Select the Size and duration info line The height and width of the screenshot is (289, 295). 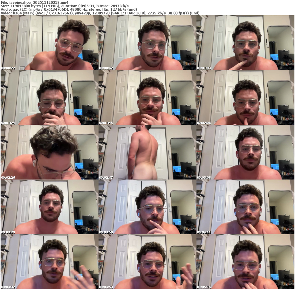click(x=65, y=6)
